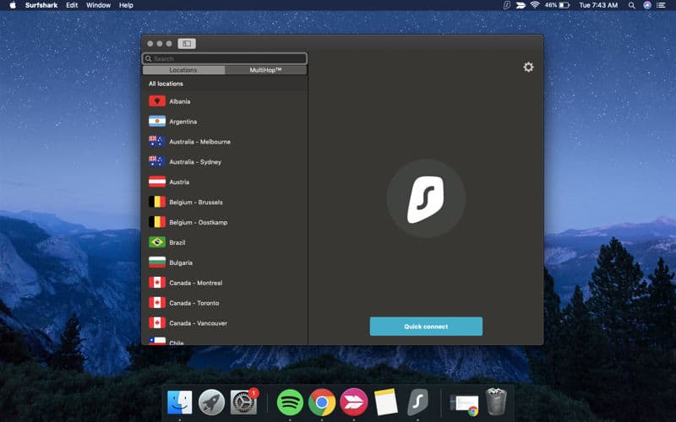The width and height of the screenshot is (676, 422).
Task: Connect to Canada - Toronto
Action: coord(225,303)
